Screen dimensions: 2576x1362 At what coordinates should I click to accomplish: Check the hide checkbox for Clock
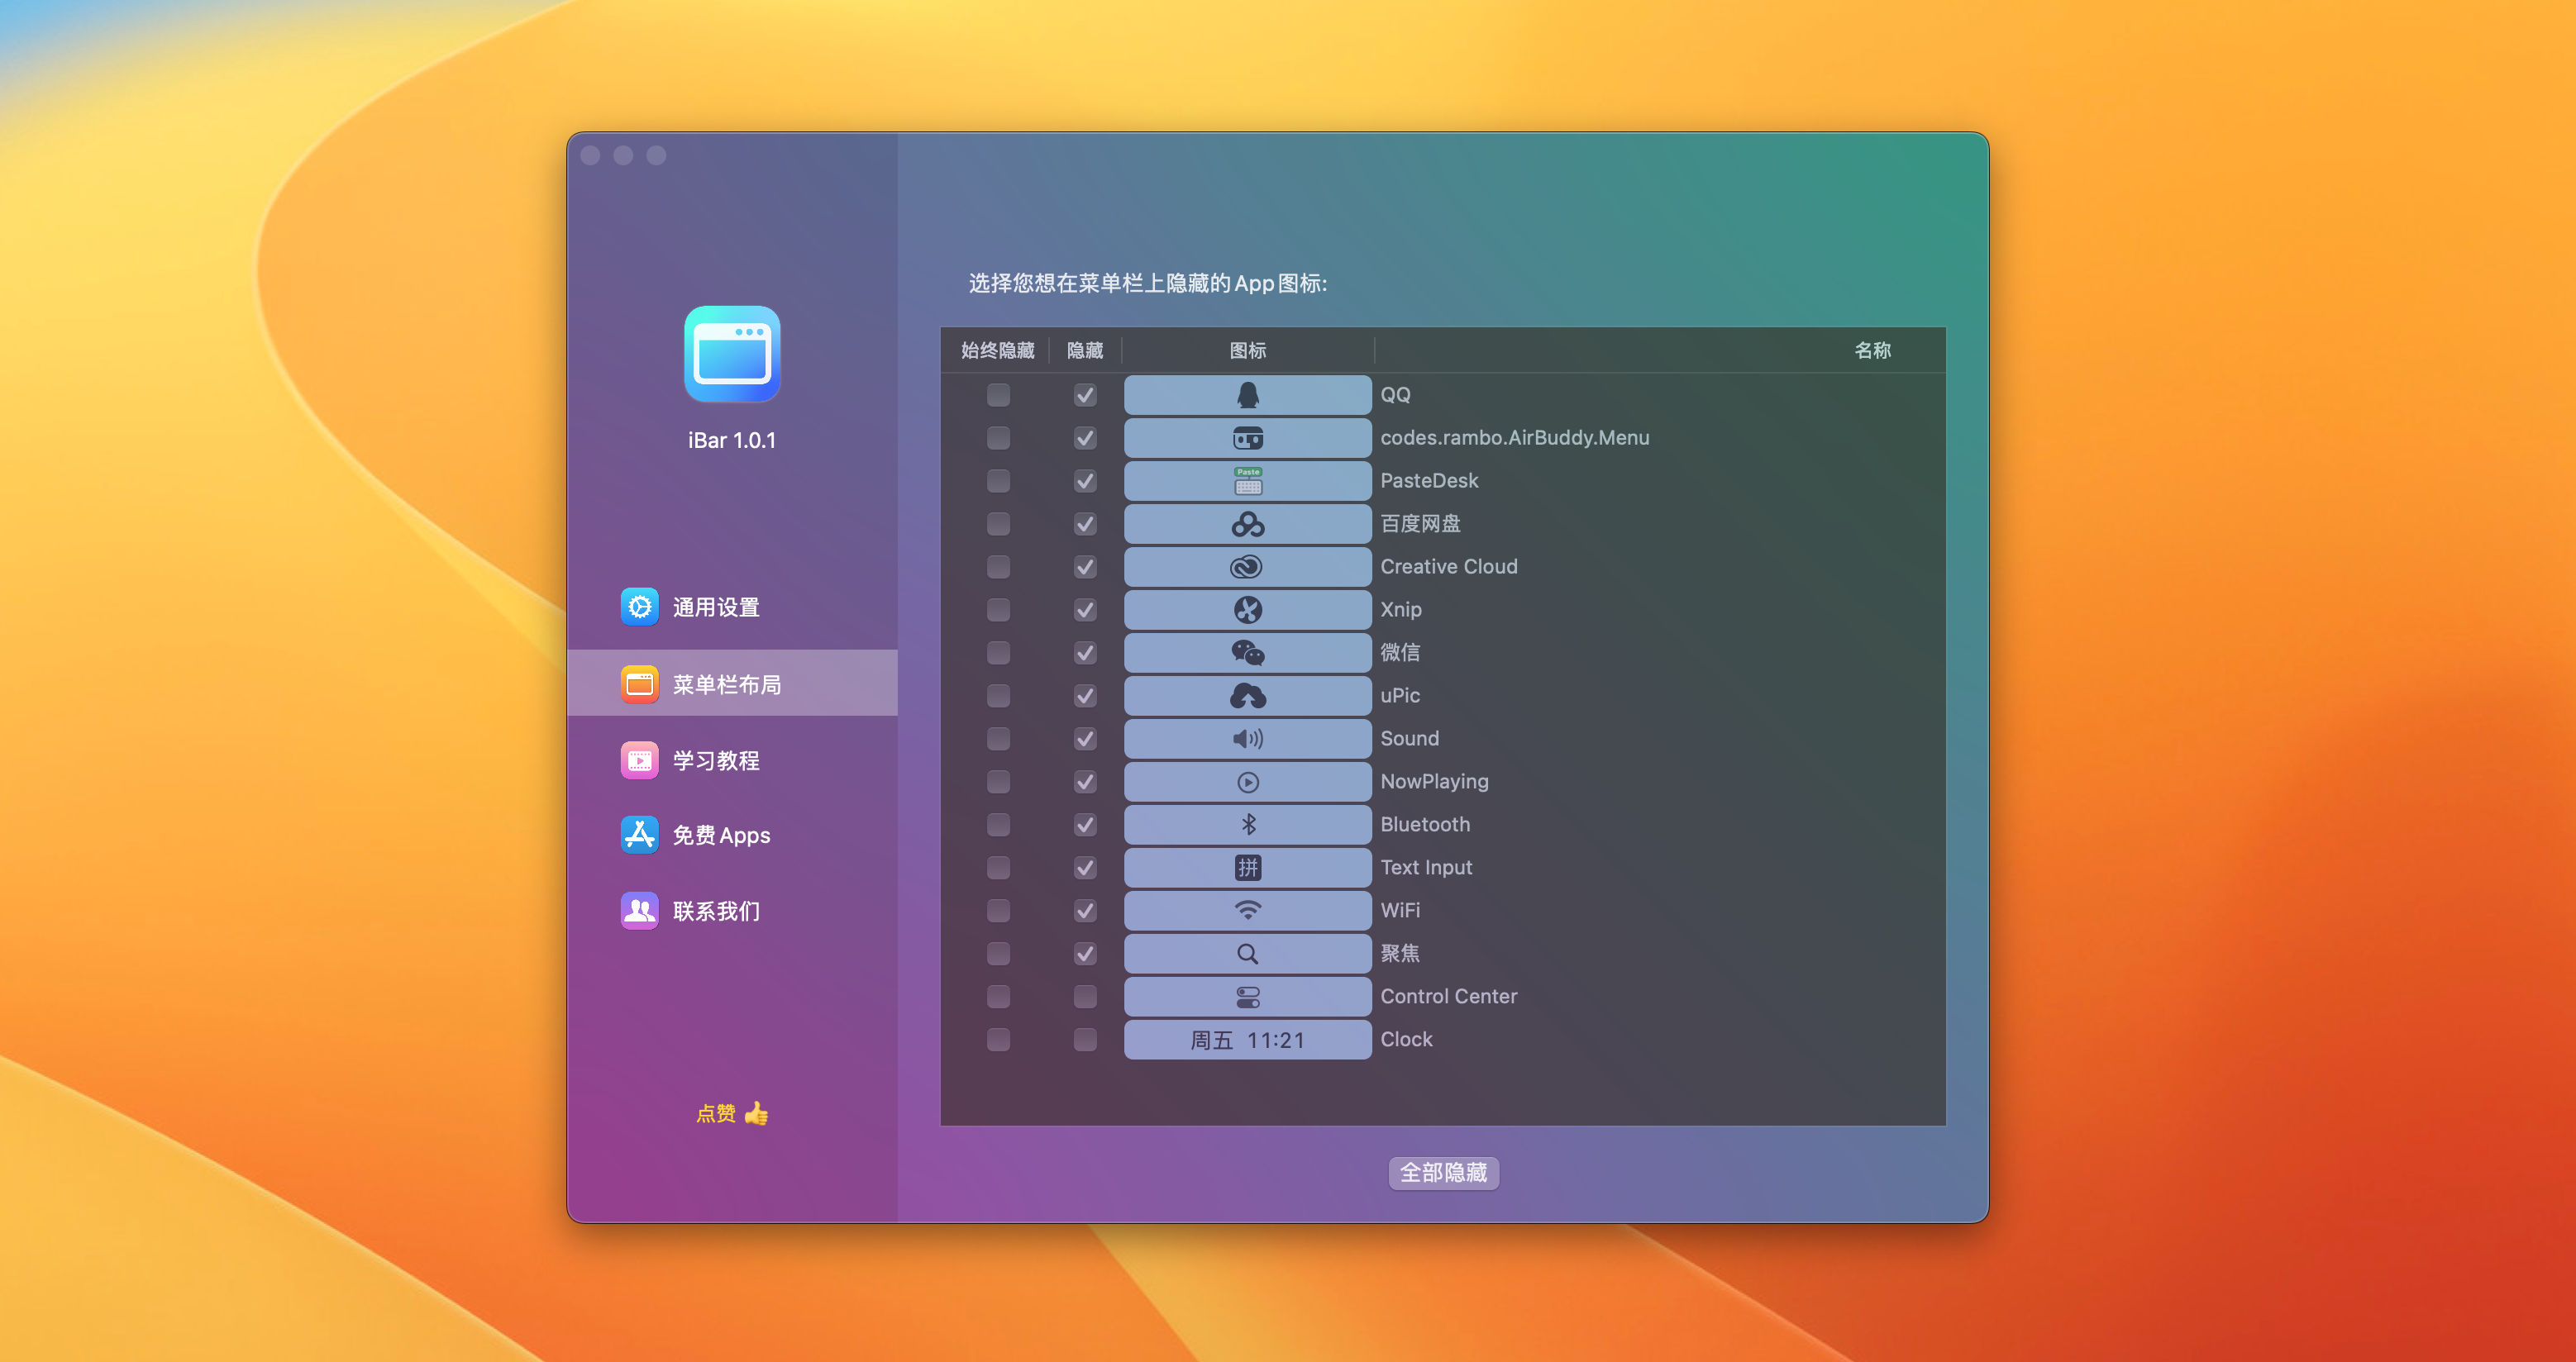[x=1085, y=1040]
